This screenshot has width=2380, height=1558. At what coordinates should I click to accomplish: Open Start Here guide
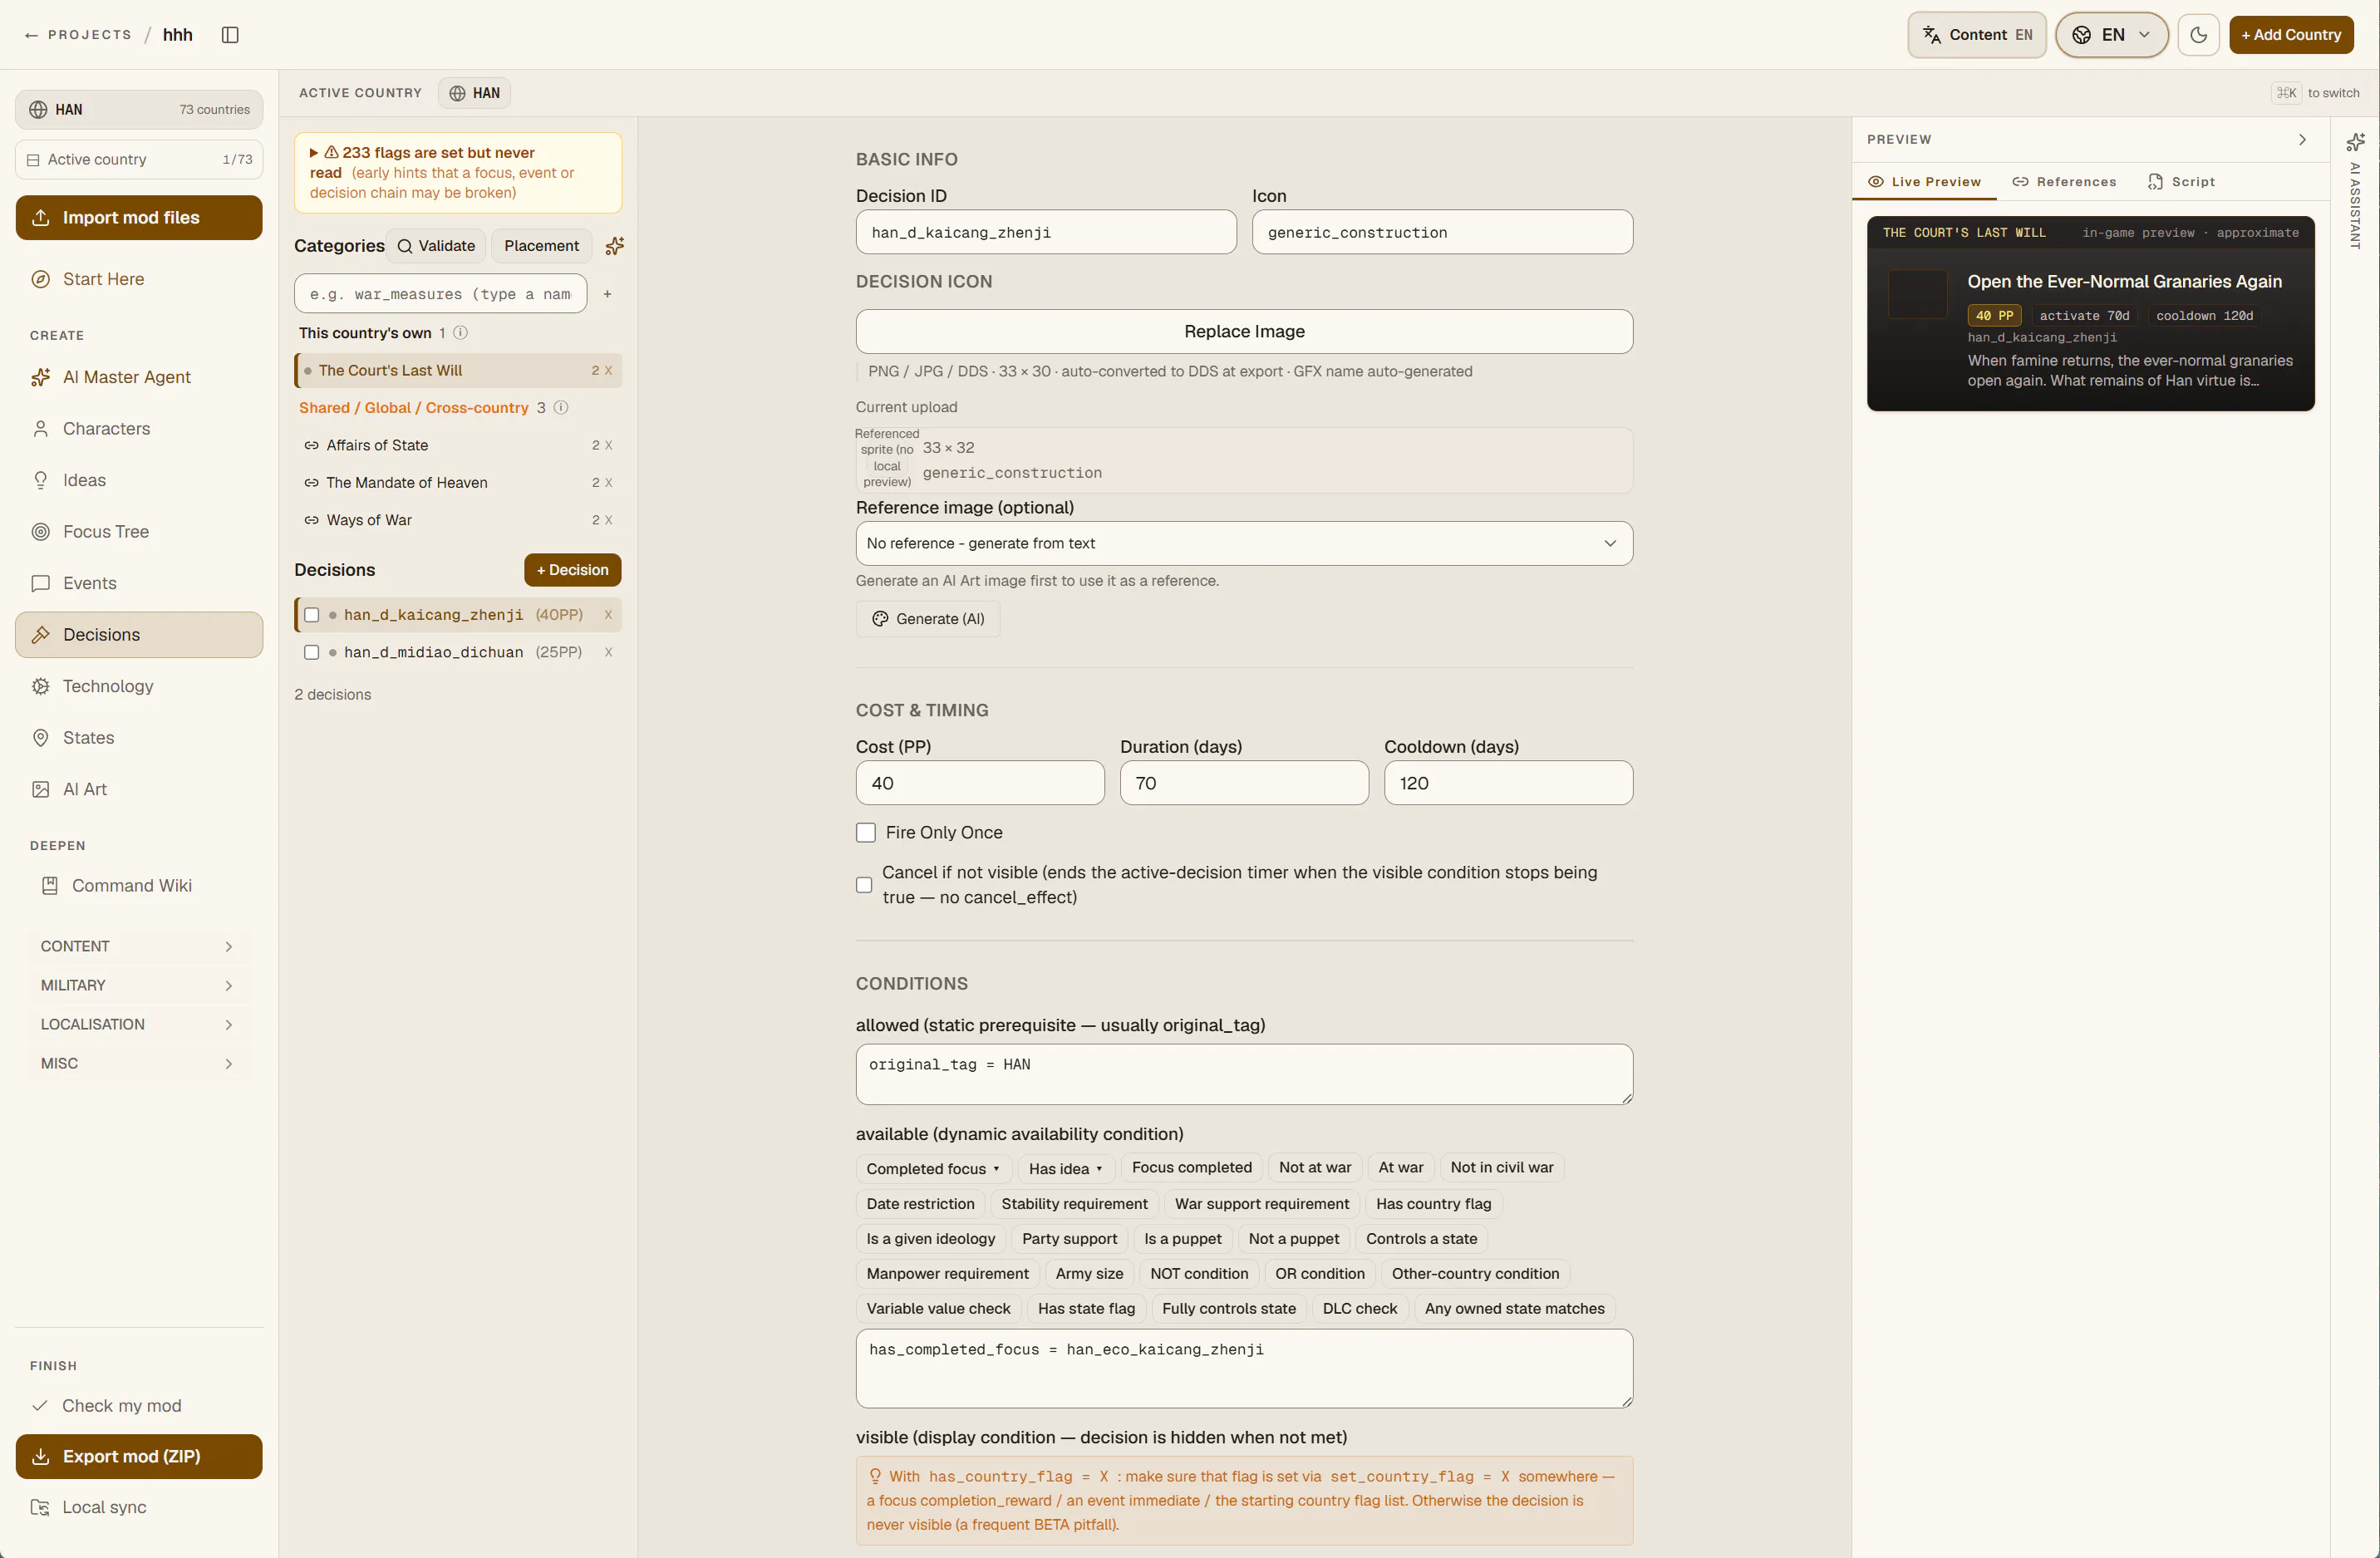pyautogui.click(x=139, y=279)
